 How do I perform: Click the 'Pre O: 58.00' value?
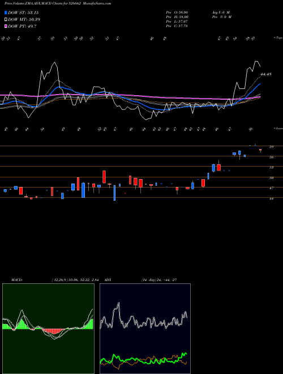pos(177,12)
